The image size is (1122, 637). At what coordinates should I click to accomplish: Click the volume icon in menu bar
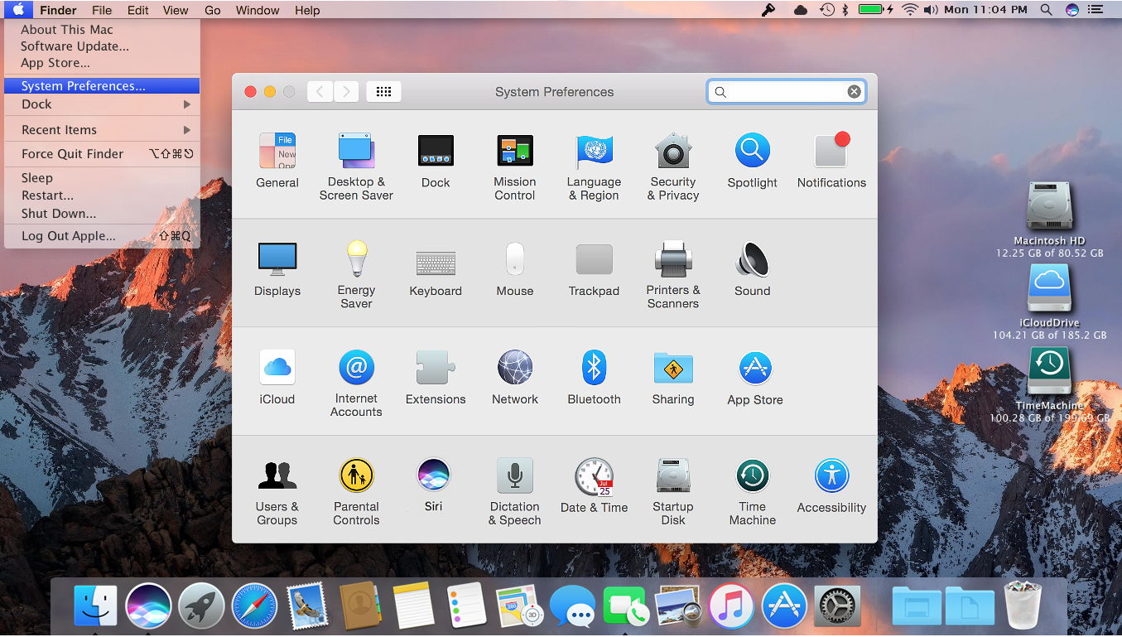(x=931, y=10)
